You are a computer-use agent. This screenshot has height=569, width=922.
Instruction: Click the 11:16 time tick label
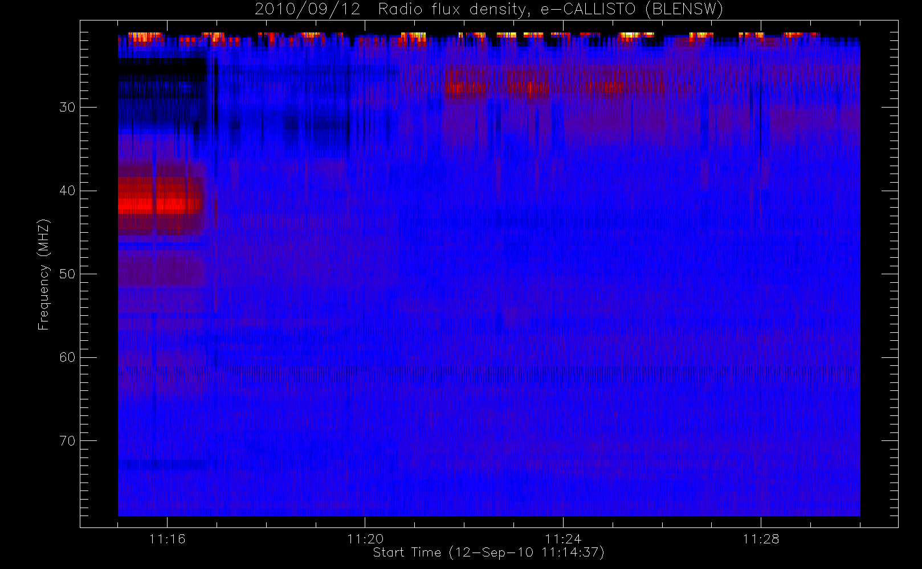click(167, 539)
